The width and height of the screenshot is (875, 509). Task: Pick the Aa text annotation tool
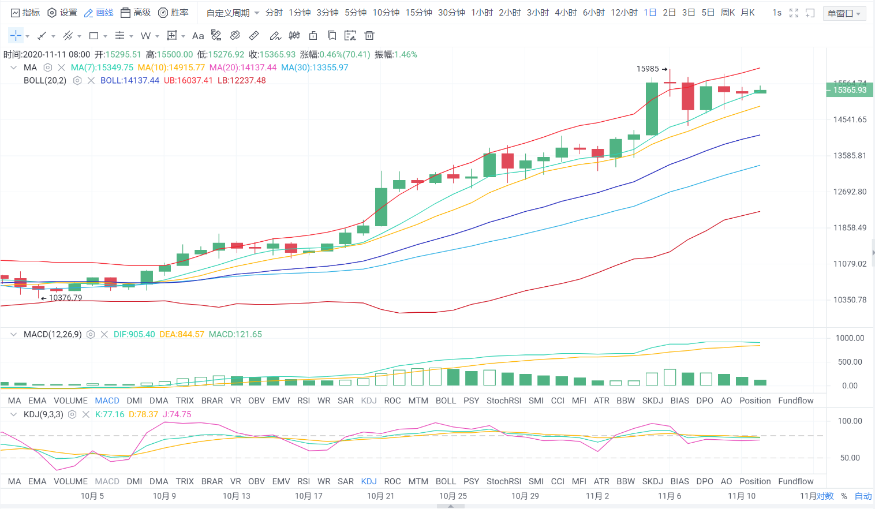(198, 36)
